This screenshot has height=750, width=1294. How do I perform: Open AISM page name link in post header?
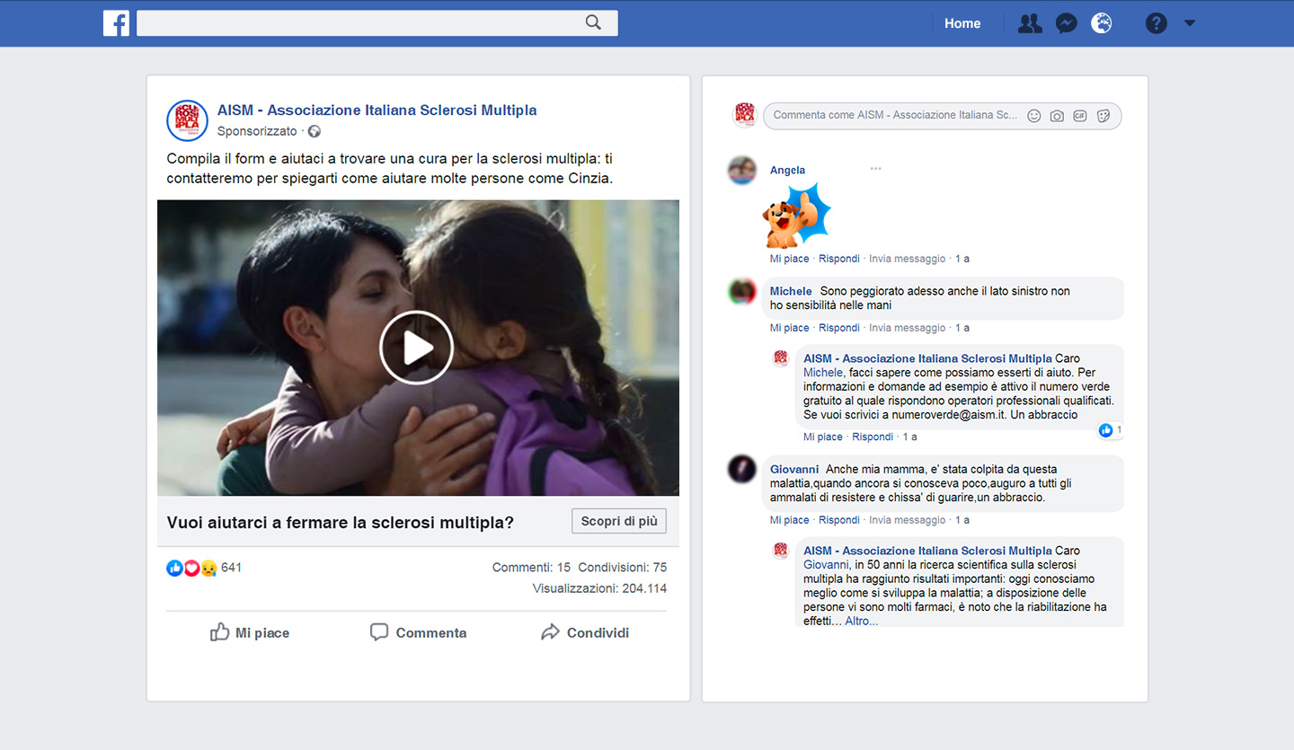[377, 110]
